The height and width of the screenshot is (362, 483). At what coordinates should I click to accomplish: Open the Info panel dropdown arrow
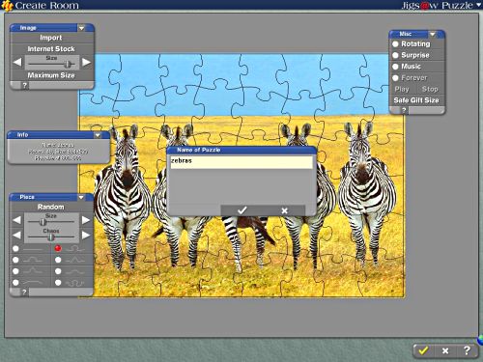pyautogui.click(x=98, y=135)
